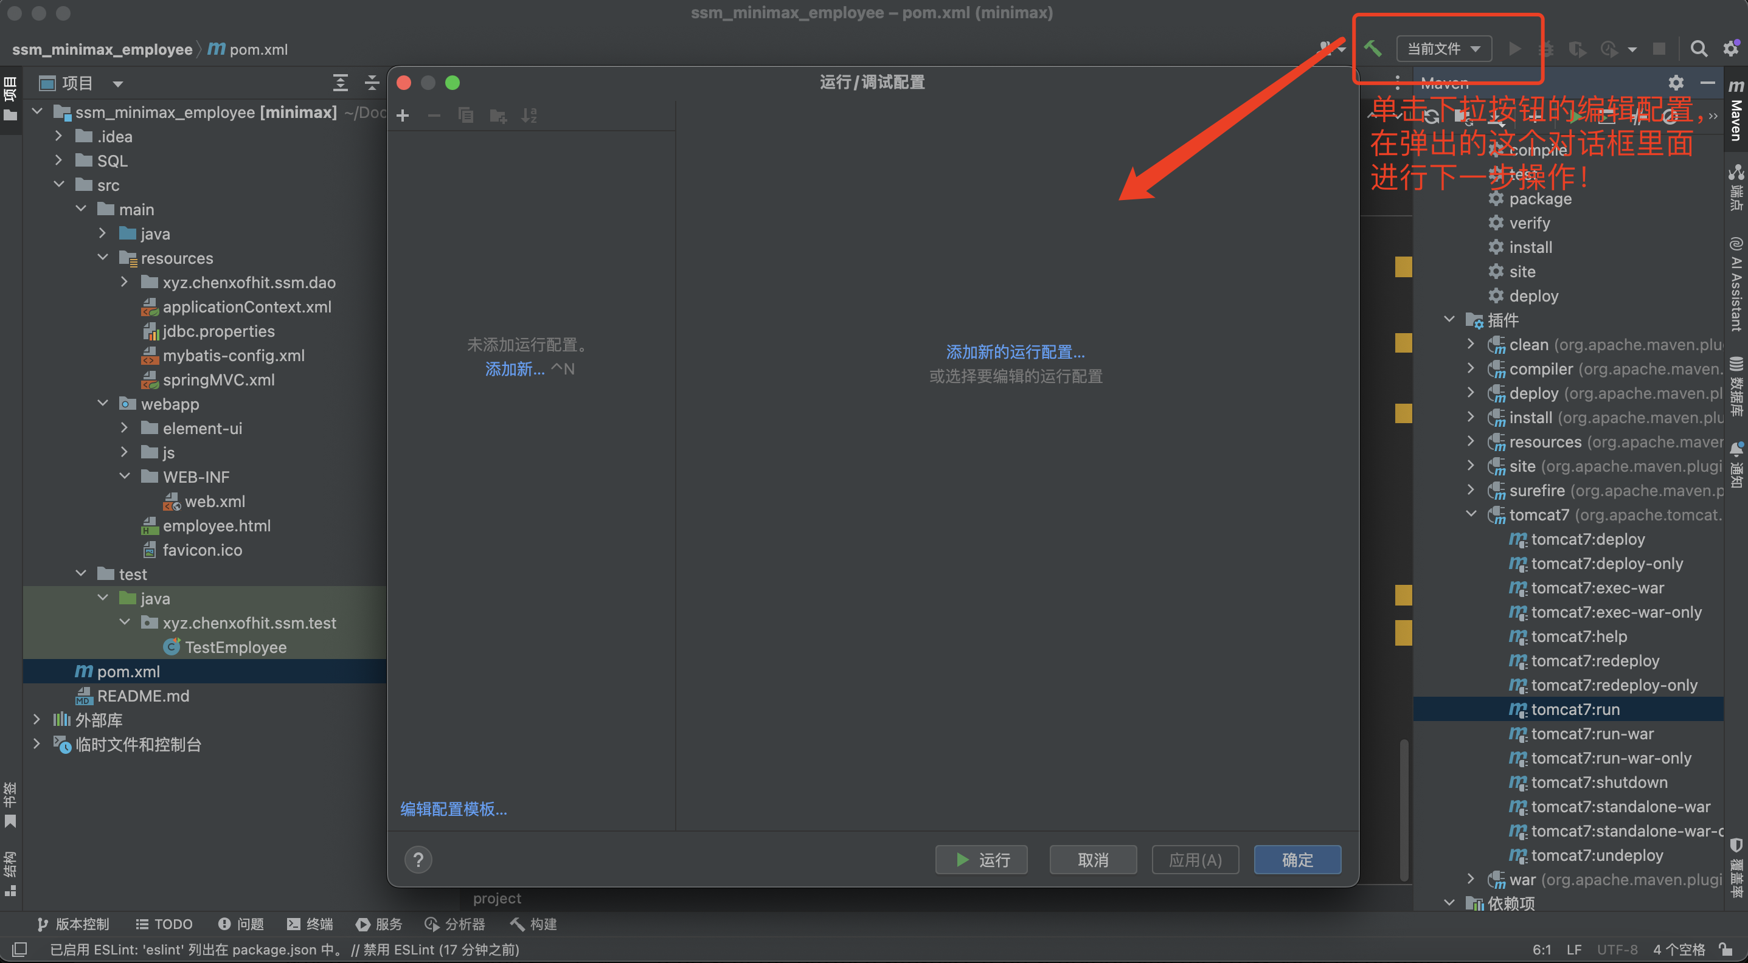Click expand all in Project panel
This screenshot has width=1748, height=963.
pyautogui.click(x=340, y=83)
